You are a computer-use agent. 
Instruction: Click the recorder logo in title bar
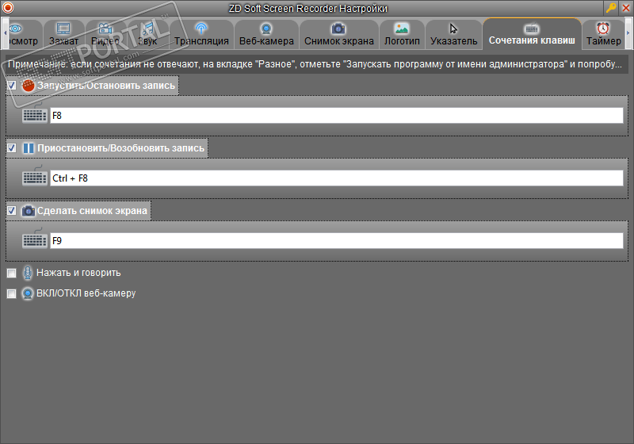[x=8, y=7]
